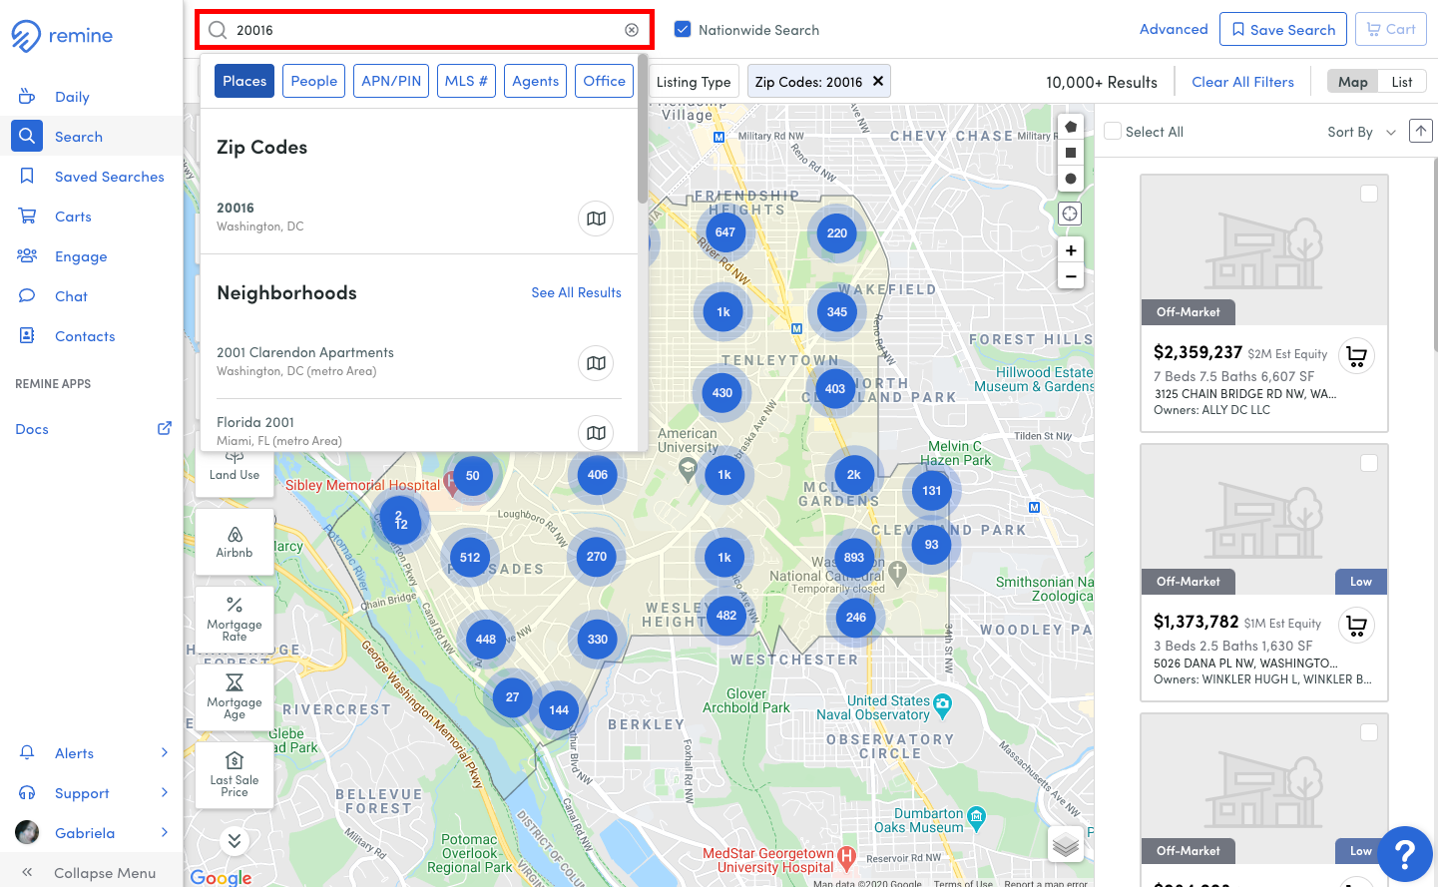Check the Select All box
This screenshot has width=1438, height=887.
pyautogui.click(x=1113, y=131)
